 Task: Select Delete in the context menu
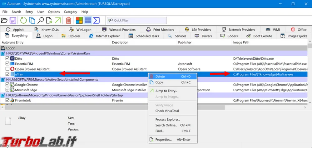[x=173, y=76]
